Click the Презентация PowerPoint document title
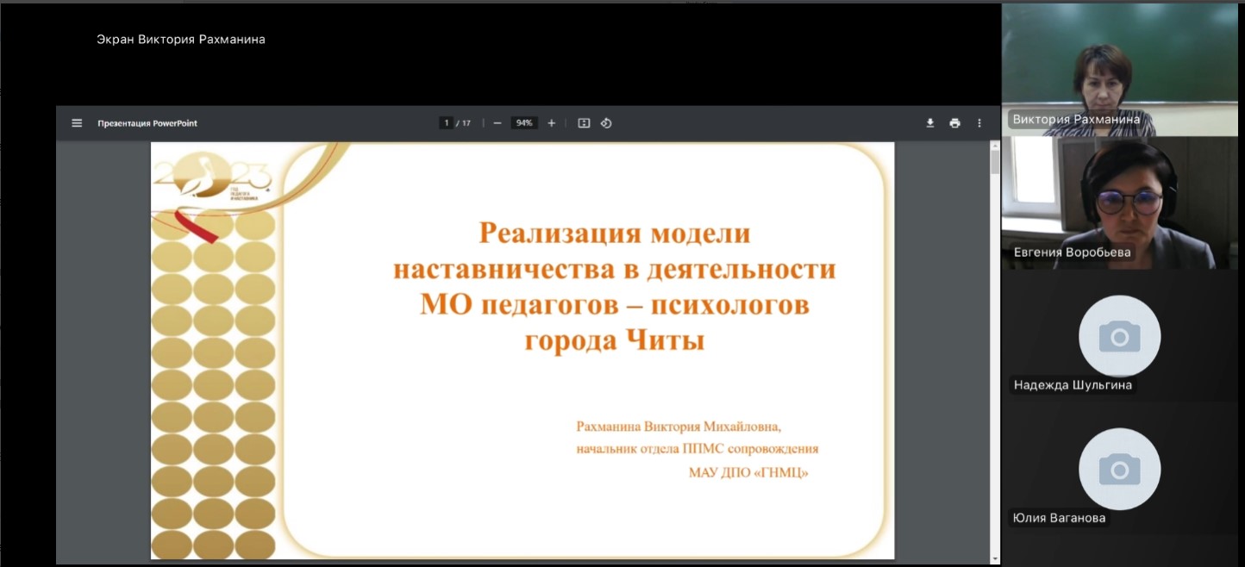The width and height of the screenshot is (1245, 567). pyautogui.click(x=147, y=123)
